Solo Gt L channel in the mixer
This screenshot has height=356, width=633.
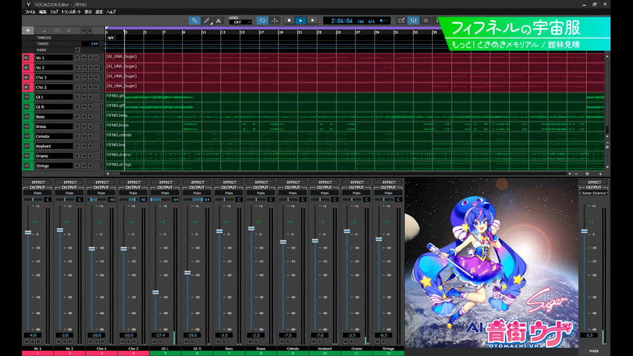[160, 342]
